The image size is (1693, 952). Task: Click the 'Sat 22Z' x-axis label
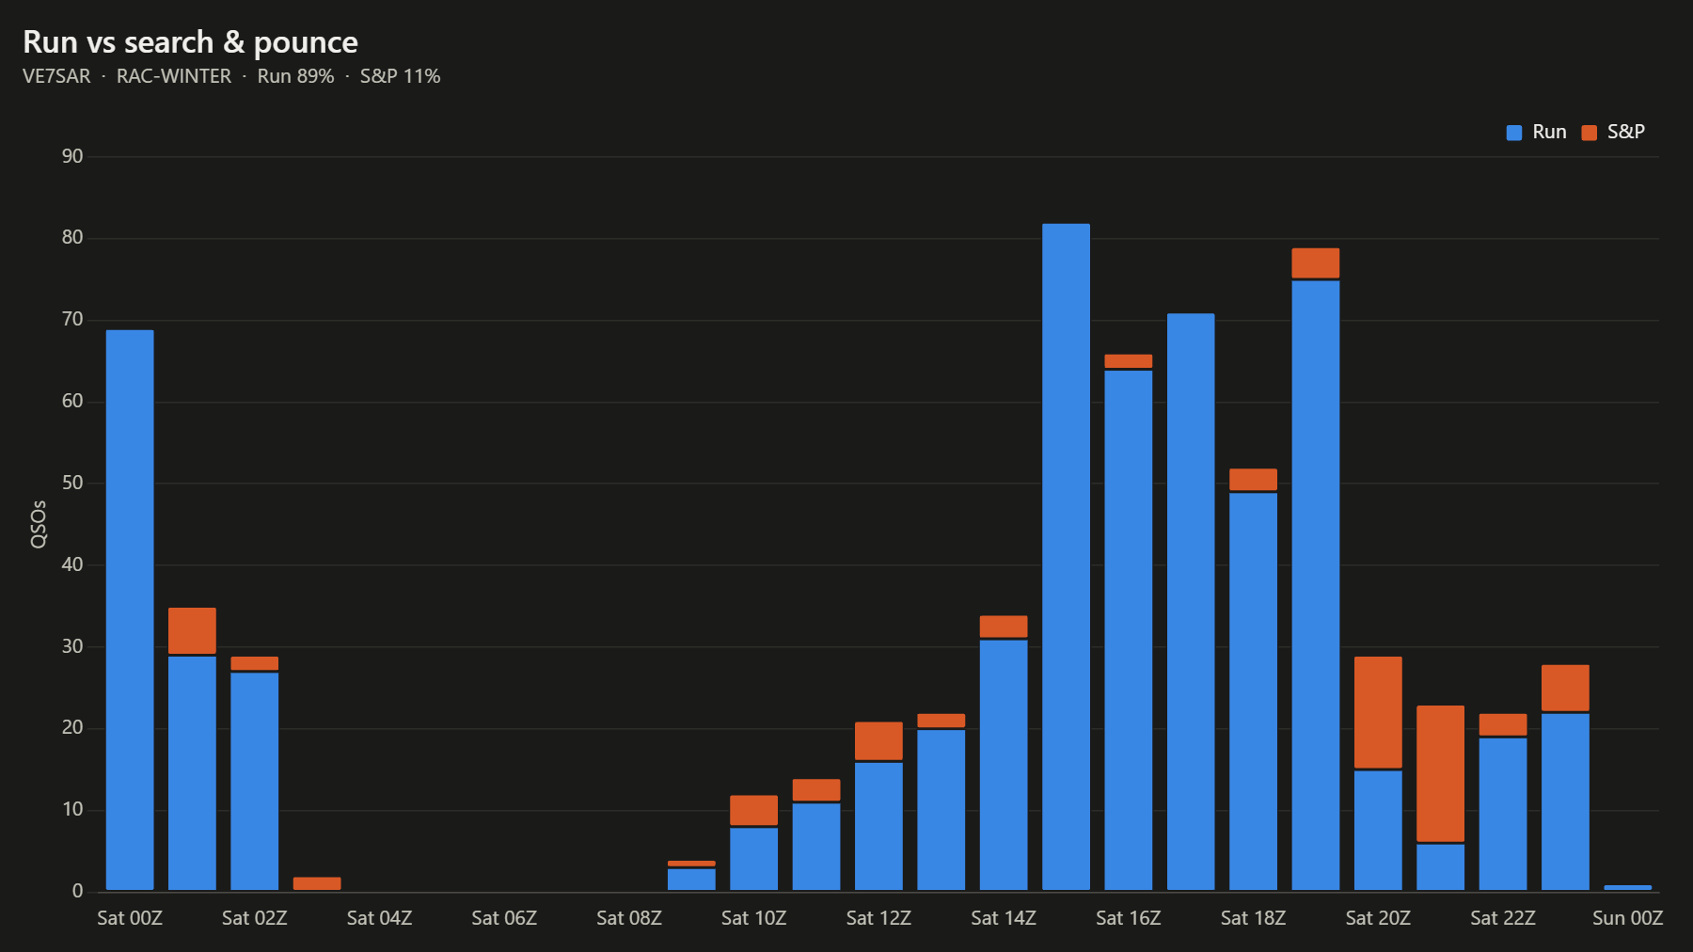1503,918
